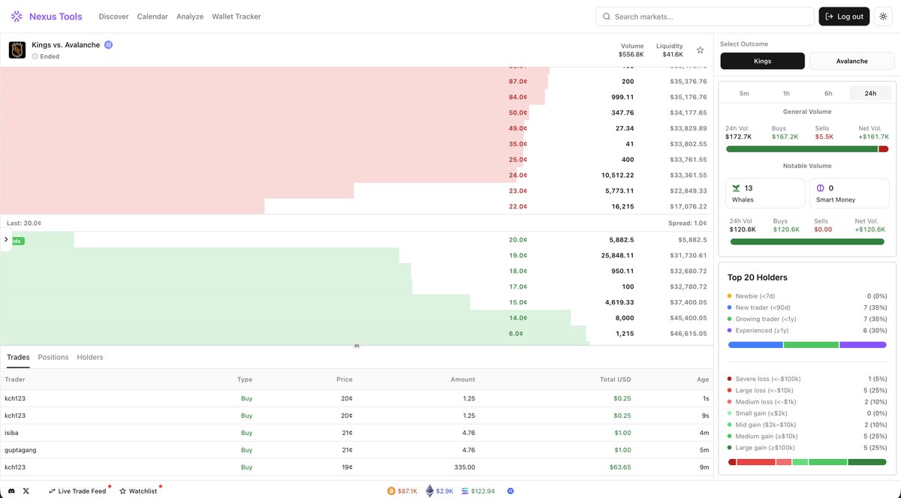
Task: Click the holder profit/loss distribution bar
Action: [x=807, y=462]
